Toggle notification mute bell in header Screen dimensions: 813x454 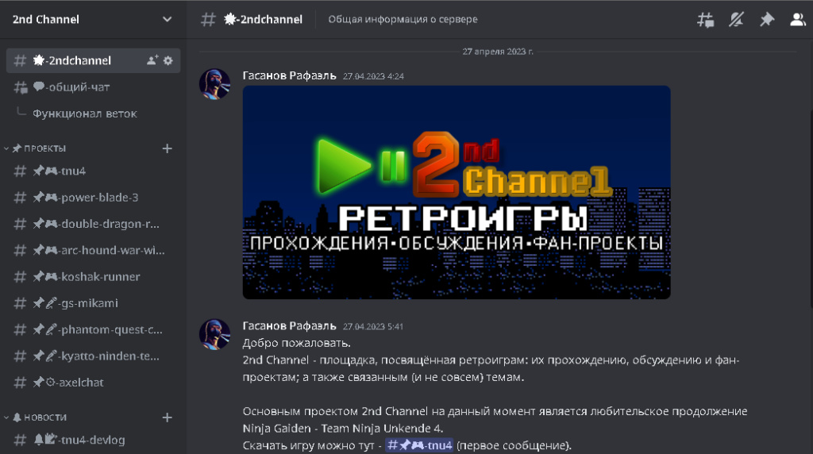point(736,20)
